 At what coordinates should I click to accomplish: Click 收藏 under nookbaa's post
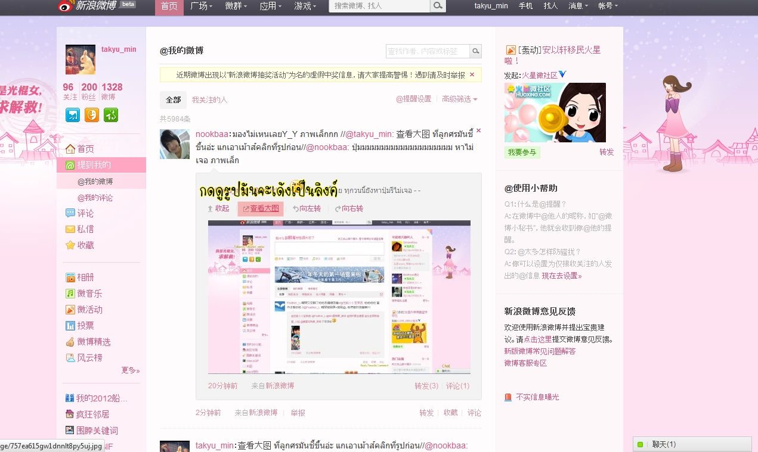point(451,413)
